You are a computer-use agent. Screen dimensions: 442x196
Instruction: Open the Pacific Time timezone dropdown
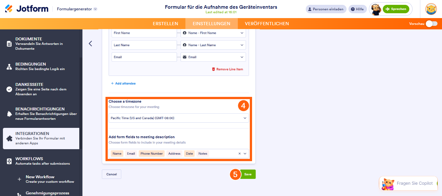(179, 118)
